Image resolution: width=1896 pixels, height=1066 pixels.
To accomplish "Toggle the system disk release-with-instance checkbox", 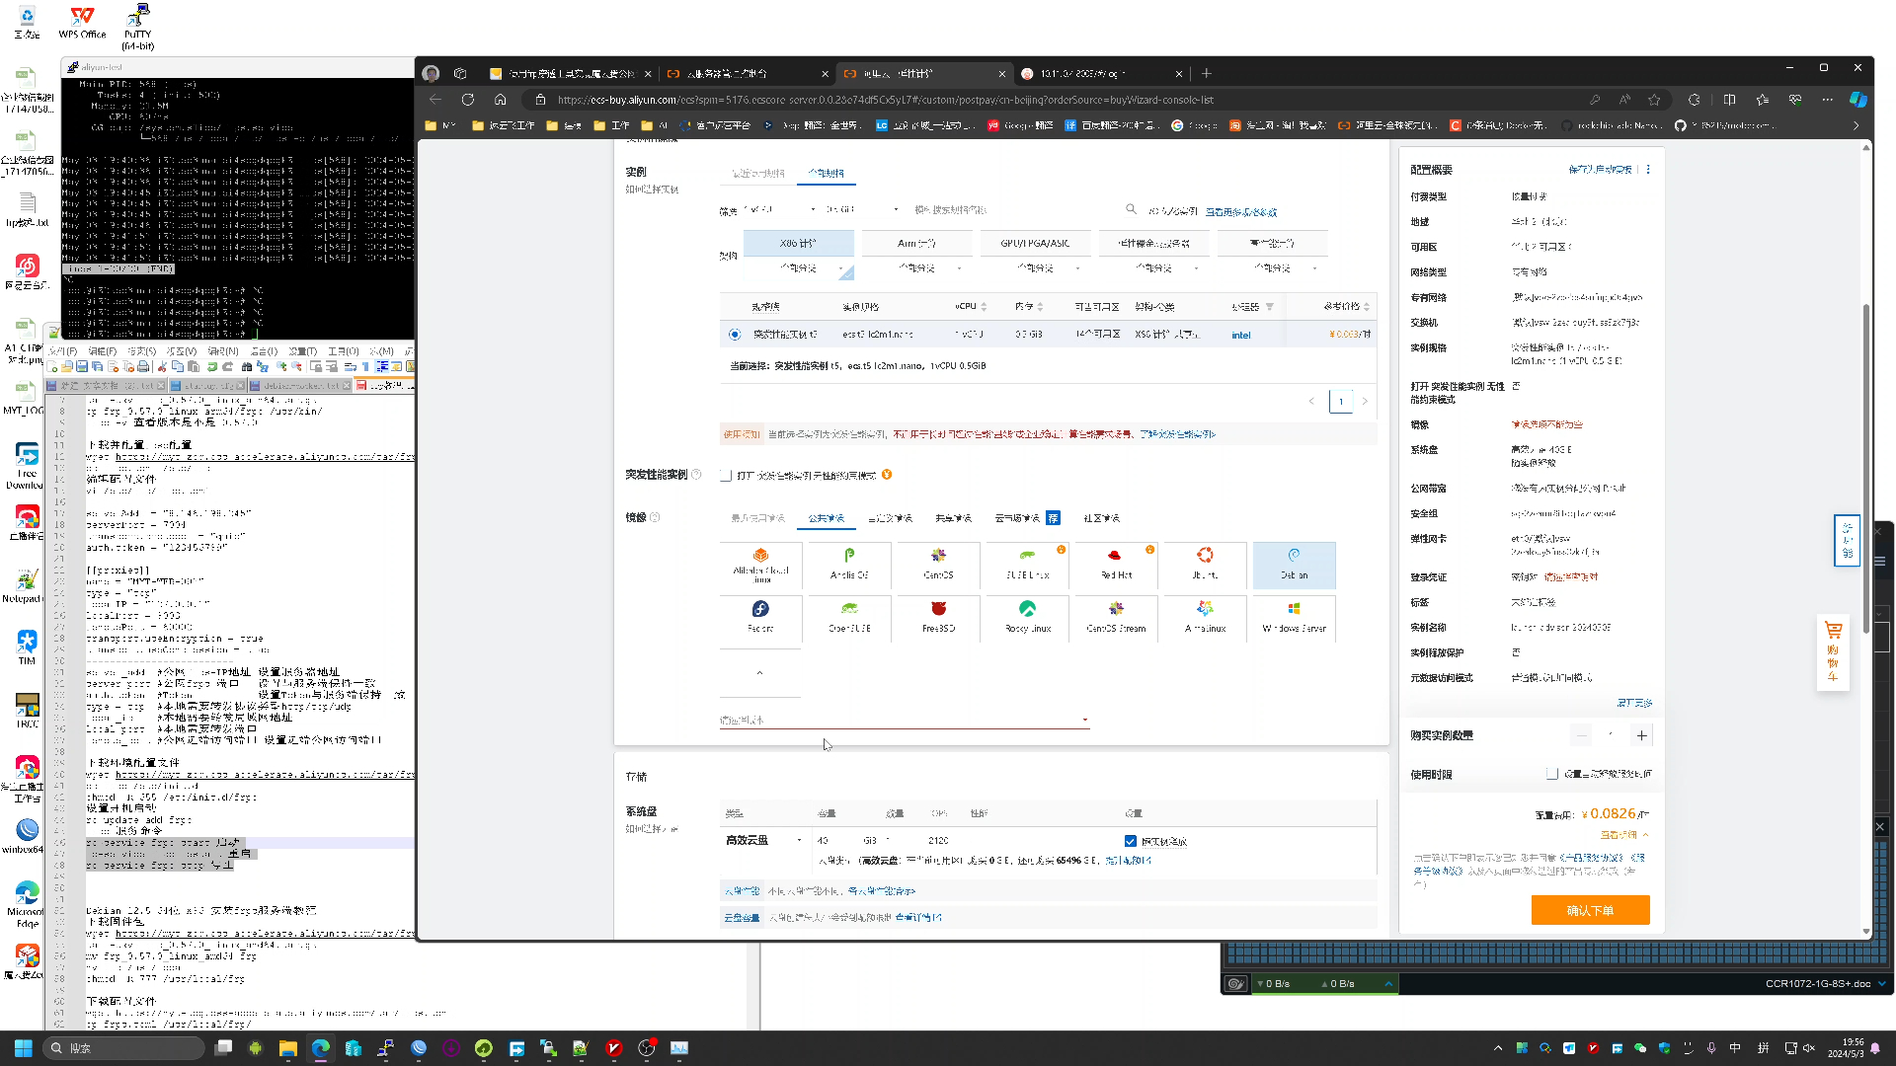I will (1131, 841).
